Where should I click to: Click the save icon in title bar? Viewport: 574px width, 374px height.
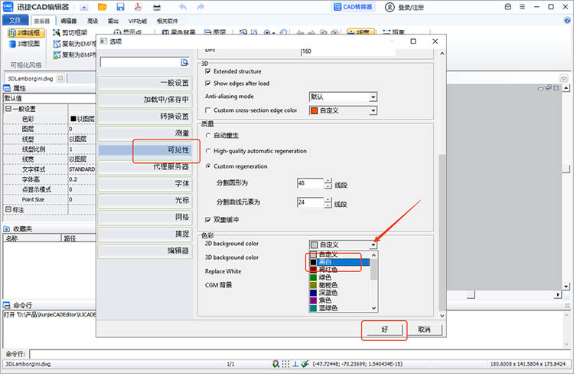(120, 7)
